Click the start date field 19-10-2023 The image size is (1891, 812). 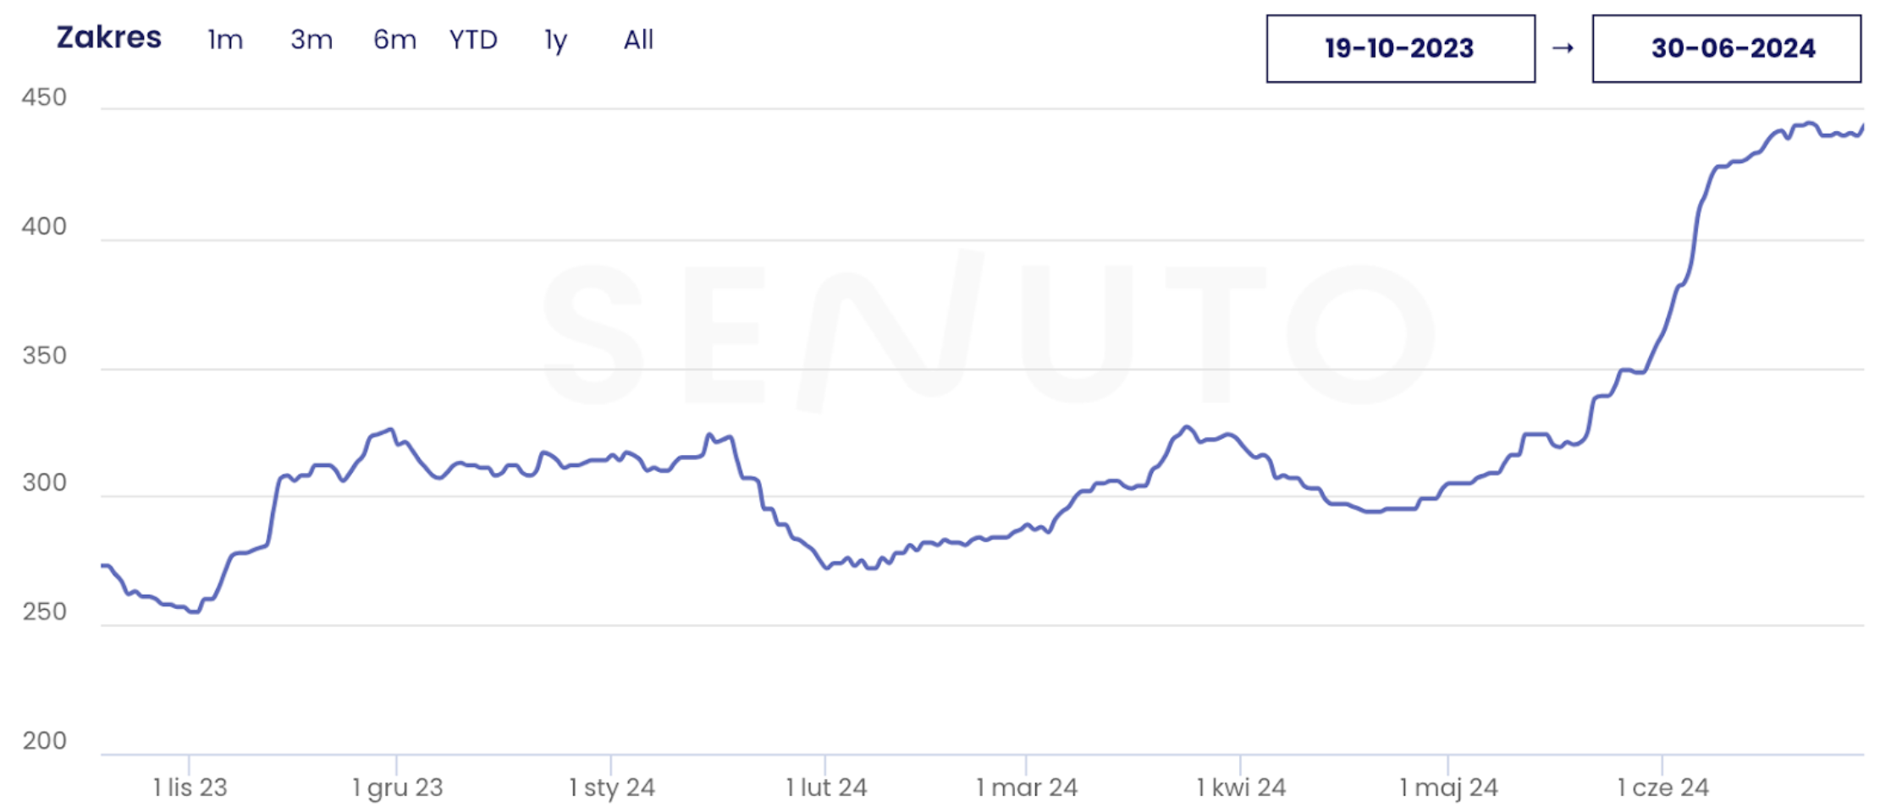coord(1400,48)
